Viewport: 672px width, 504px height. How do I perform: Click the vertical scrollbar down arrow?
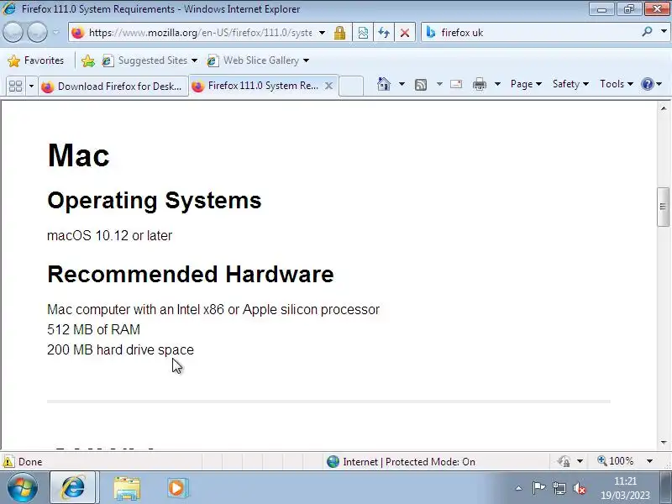tap(664, 443)
